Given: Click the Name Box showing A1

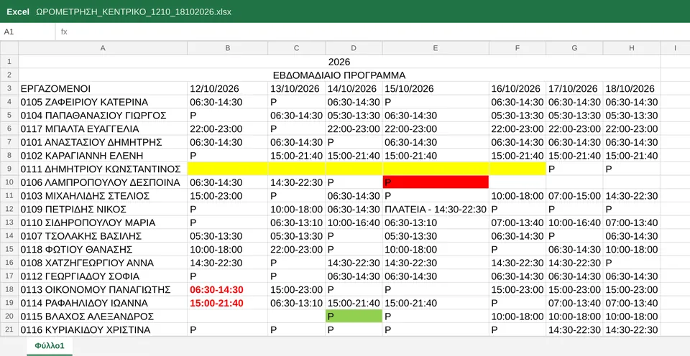Looking at the screenshot, I should point(28,32).
